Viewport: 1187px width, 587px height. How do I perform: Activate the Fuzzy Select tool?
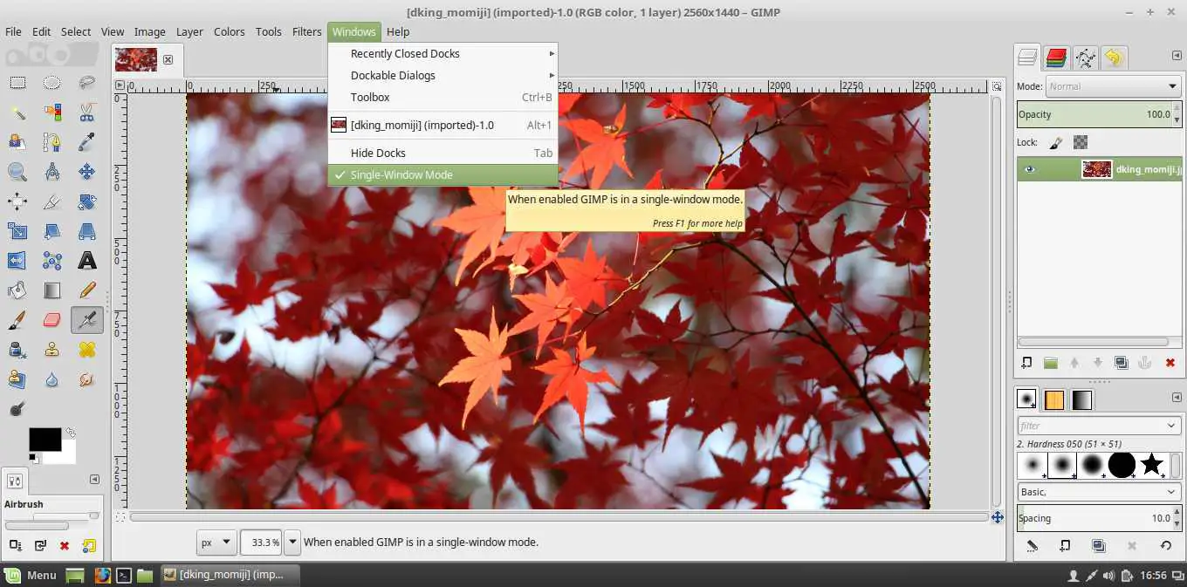click(x=17, y=113)
